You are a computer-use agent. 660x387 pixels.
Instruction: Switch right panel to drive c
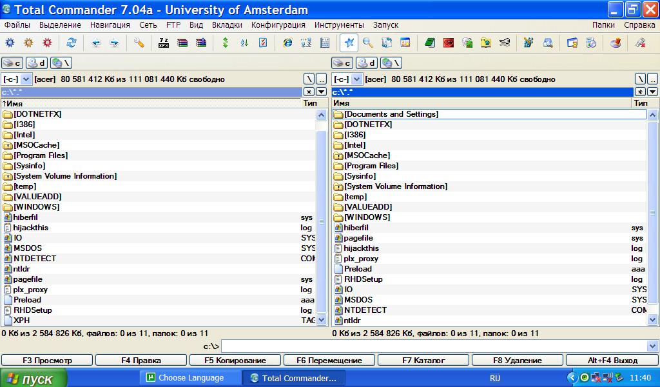[342, 63]
